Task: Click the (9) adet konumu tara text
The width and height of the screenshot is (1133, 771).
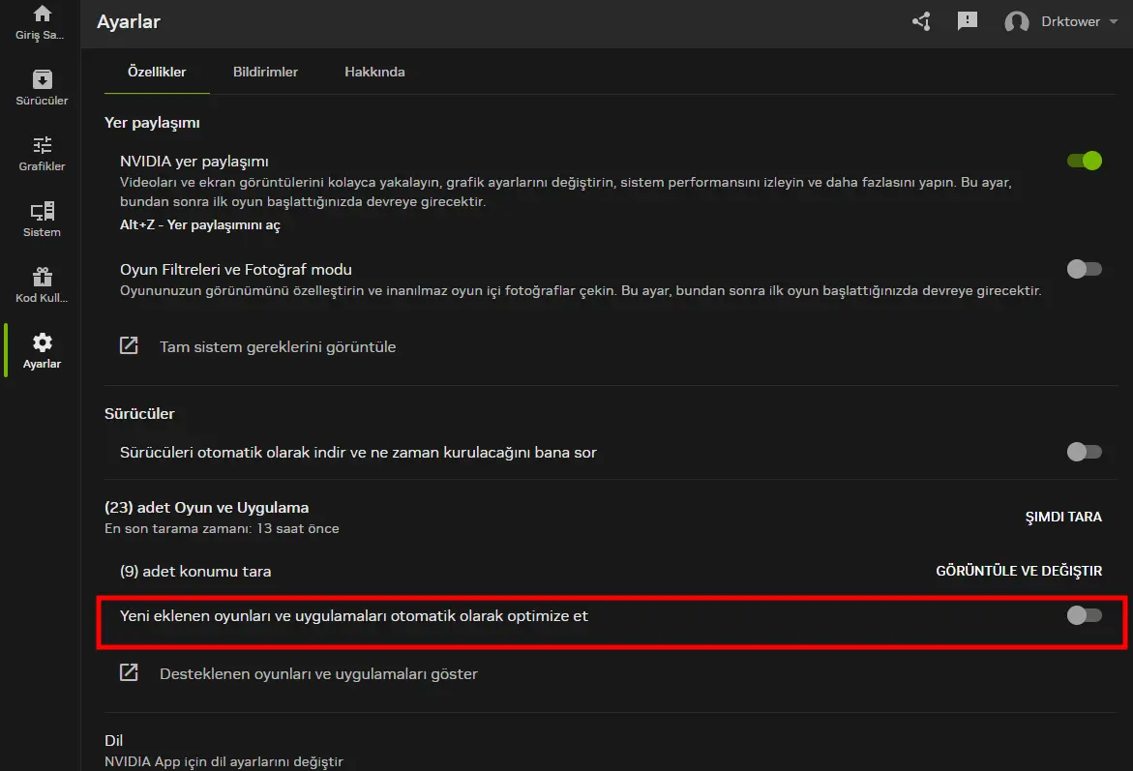Action: tap(195, 571)
